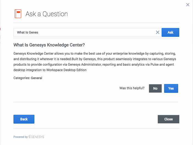The width and height of the screenshot is (193, 145).
Task: Click "Workspace Desktop Edition" in the answer text
Action: (66, 70)
